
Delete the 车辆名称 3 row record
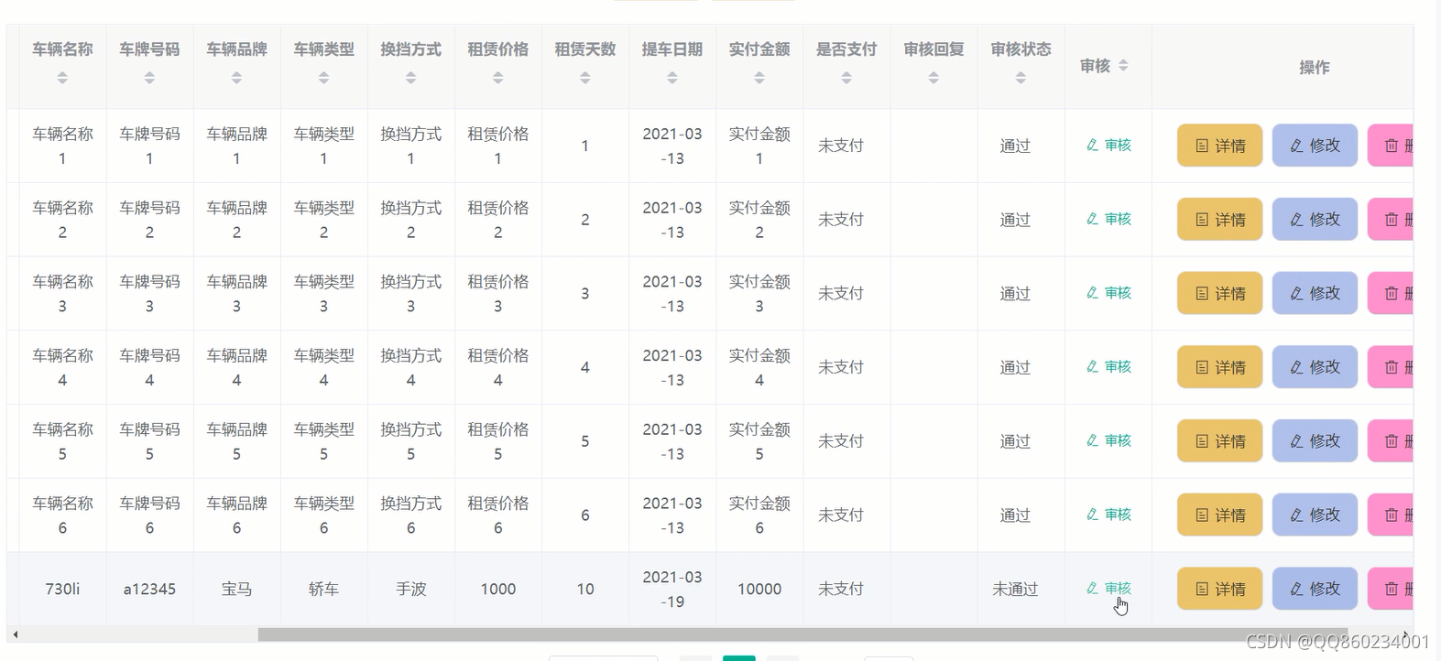click(1391, 293)
